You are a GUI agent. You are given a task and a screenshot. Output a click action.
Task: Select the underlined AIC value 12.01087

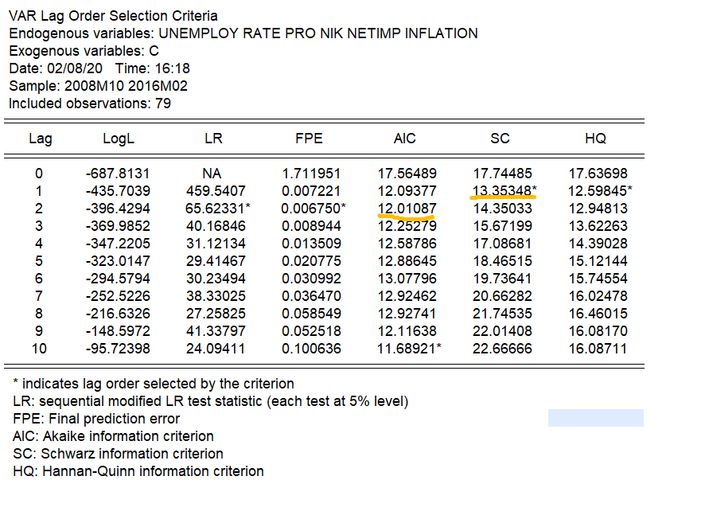coord(407,208)
